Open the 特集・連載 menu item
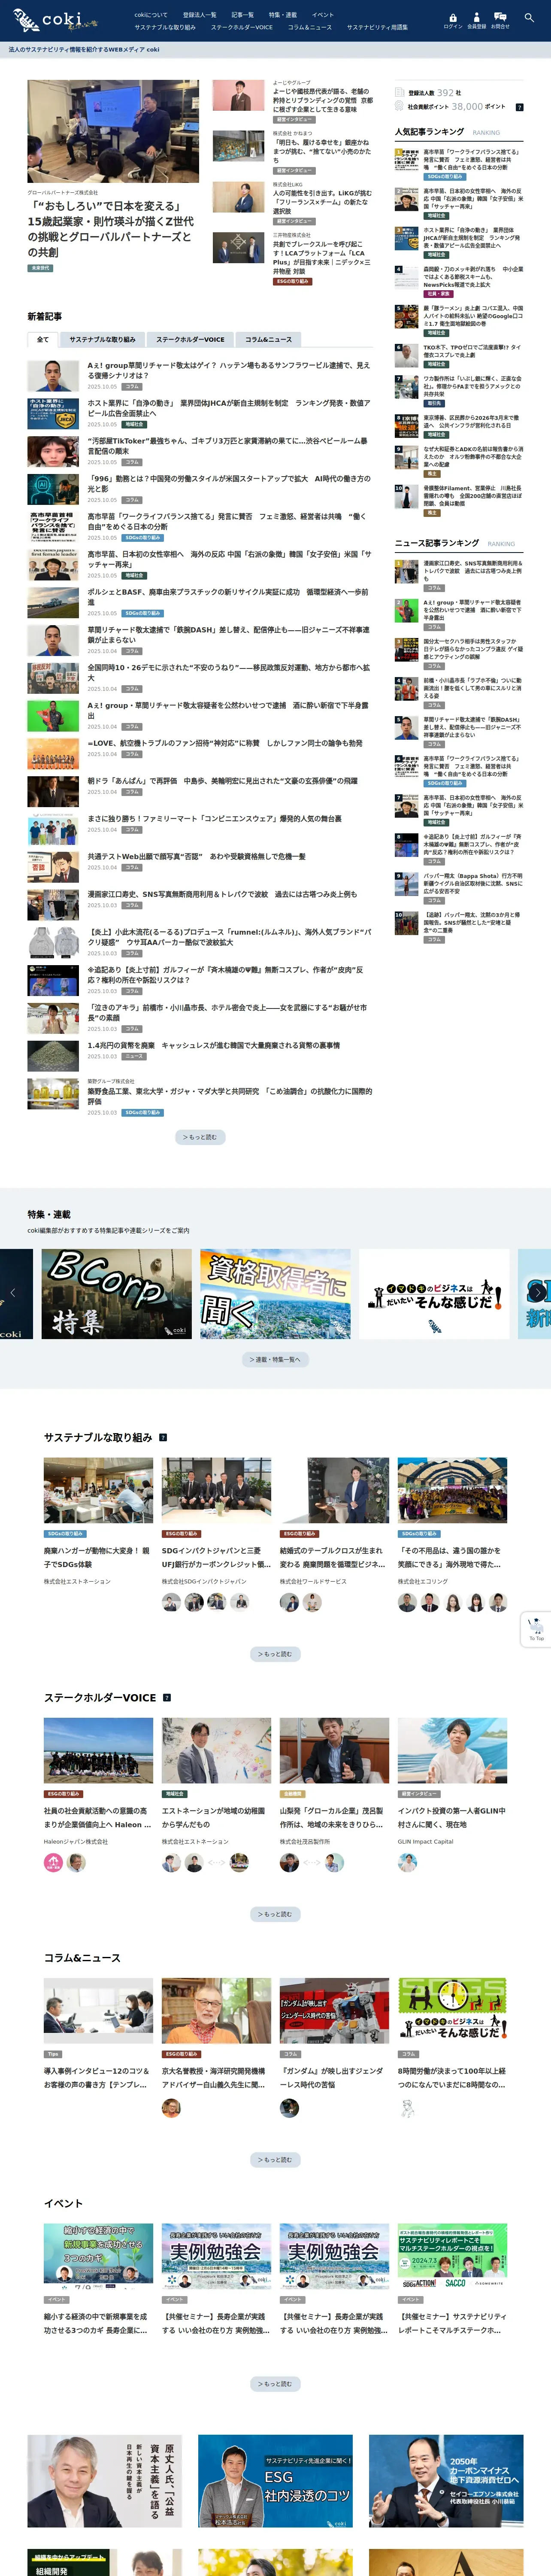The width and height of the screenshot is (551, 2576). (282, 15)
